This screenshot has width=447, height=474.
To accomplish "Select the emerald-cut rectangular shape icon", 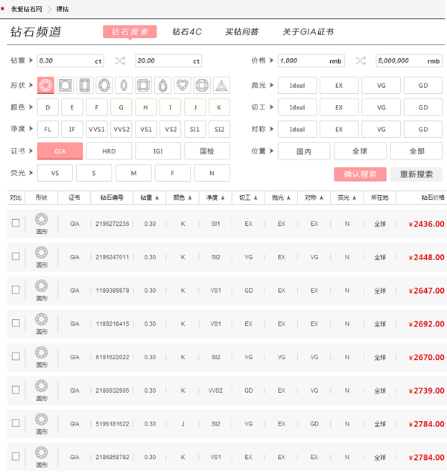I will (x=85, y=85).
